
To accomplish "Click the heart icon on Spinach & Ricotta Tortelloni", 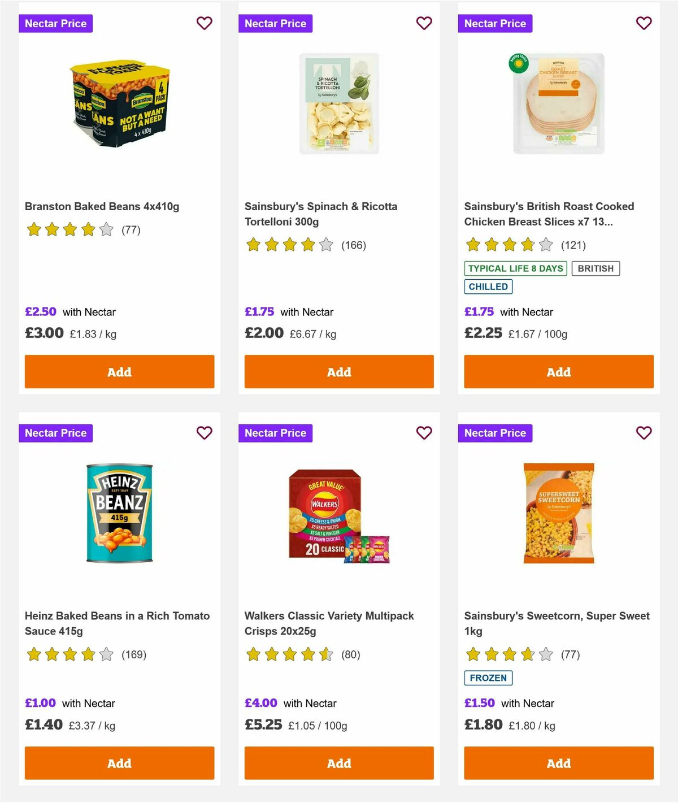I will coord(424,23).
